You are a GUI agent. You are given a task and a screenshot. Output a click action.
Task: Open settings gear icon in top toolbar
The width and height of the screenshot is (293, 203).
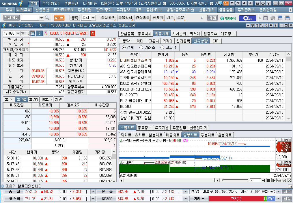coord(273,18)
